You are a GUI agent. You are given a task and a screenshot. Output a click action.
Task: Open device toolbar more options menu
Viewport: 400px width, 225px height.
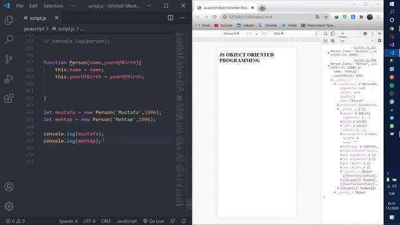coord(316,34)
